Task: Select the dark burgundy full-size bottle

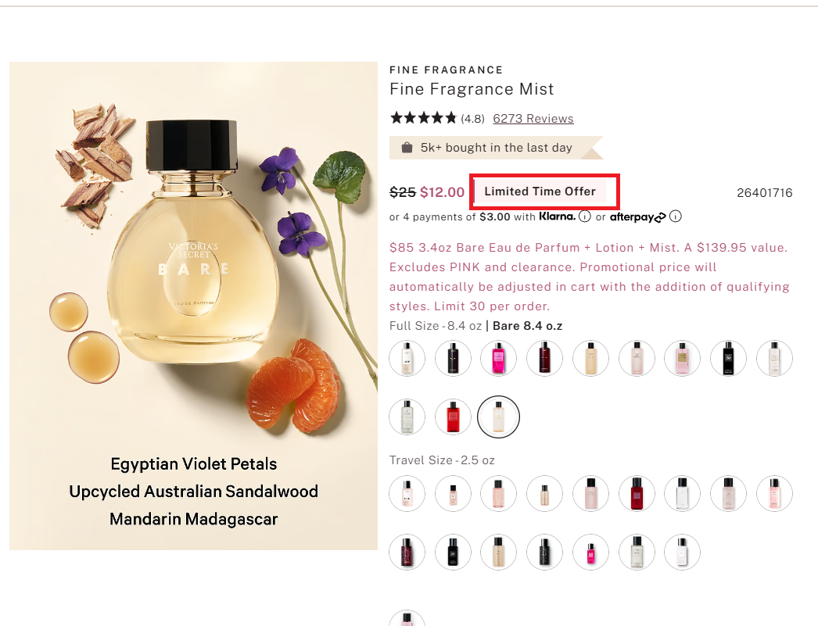Action: pos(544,359)
